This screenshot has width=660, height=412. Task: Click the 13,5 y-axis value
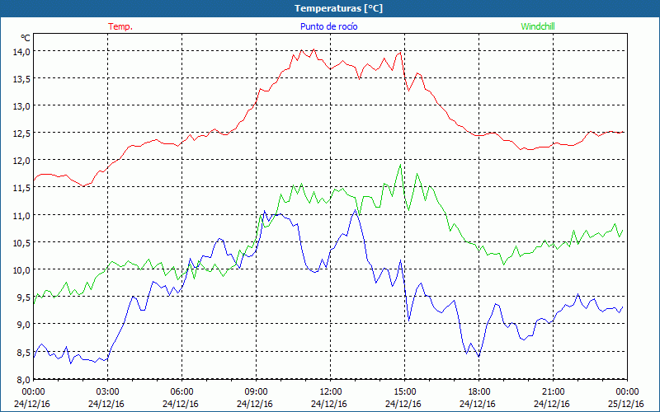(21, 78)
